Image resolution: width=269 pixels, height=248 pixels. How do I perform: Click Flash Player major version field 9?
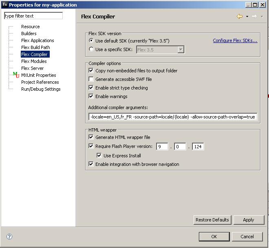tap(162, 147)
